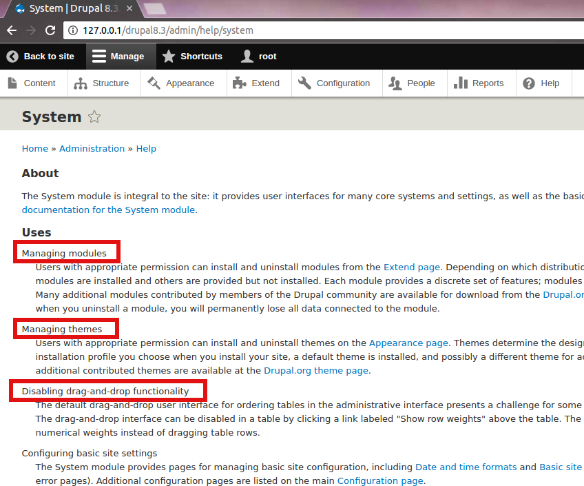Click the Configuring basic site settings term

90,453
